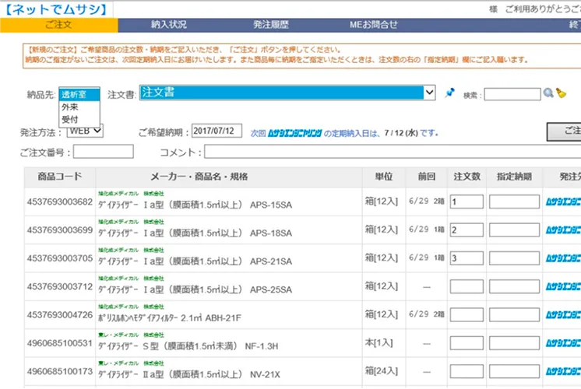581x389 pixels.
Task: Click supplier logo in APS-25SA row
Action: 563,286
